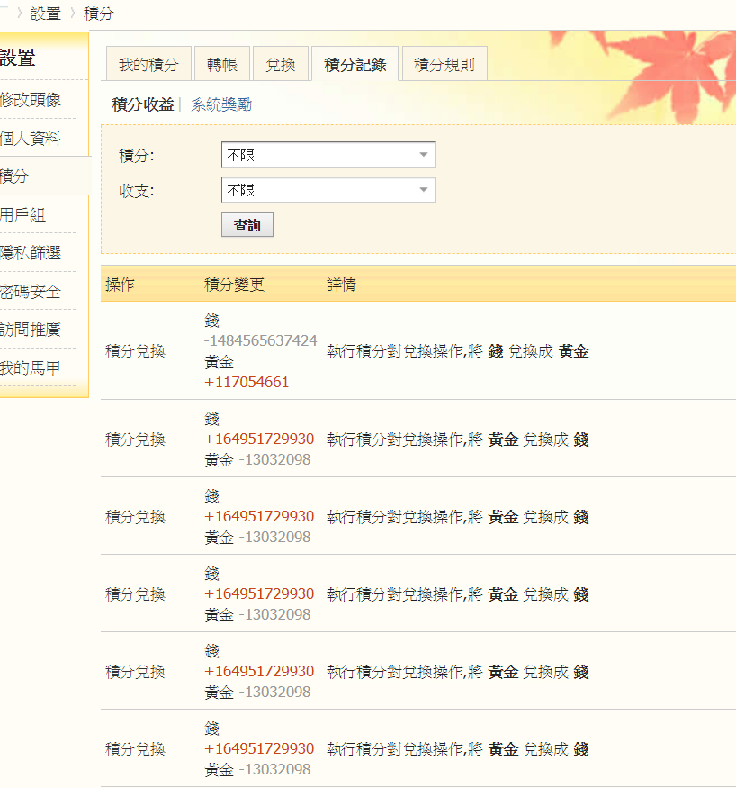Open 用戶組 in the sidebar

pos(22,215)
